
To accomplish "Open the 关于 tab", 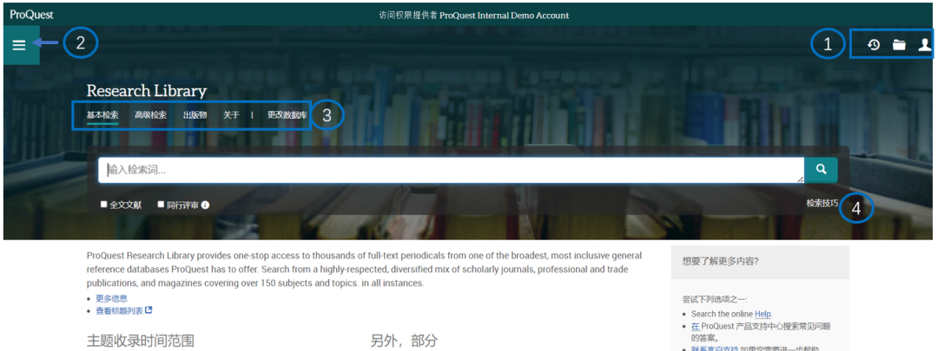I will [x=232, y=115].
